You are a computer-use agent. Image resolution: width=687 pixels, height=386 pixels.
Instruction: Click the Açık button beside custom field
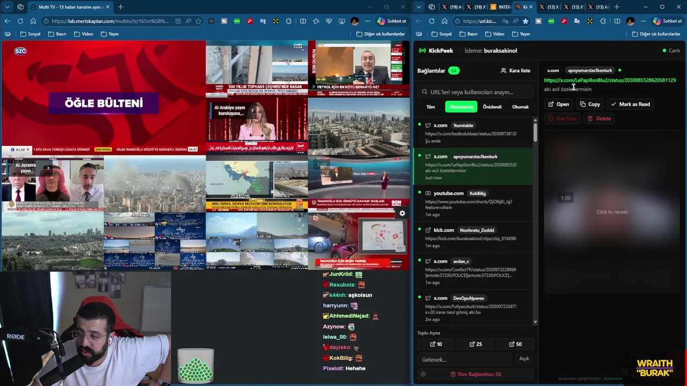click(x=524, y=359)
